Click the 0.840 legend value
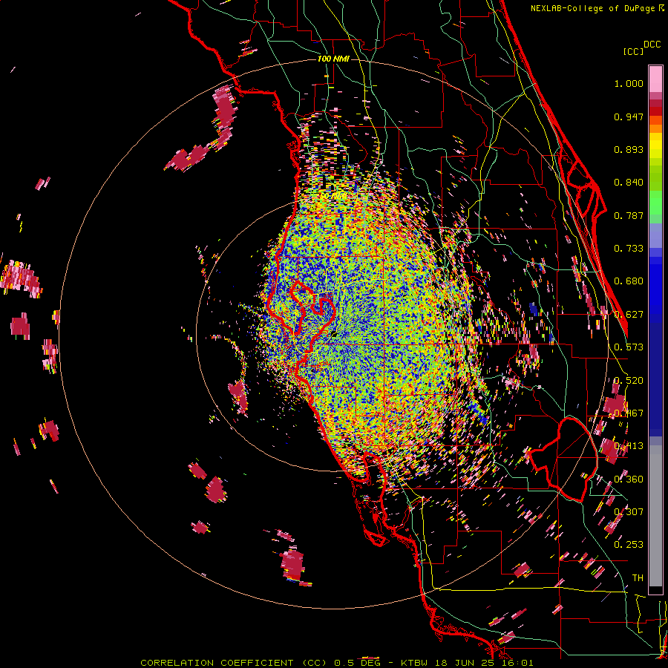The height and width of the screenshot is (668, 668). coord(629,183)
